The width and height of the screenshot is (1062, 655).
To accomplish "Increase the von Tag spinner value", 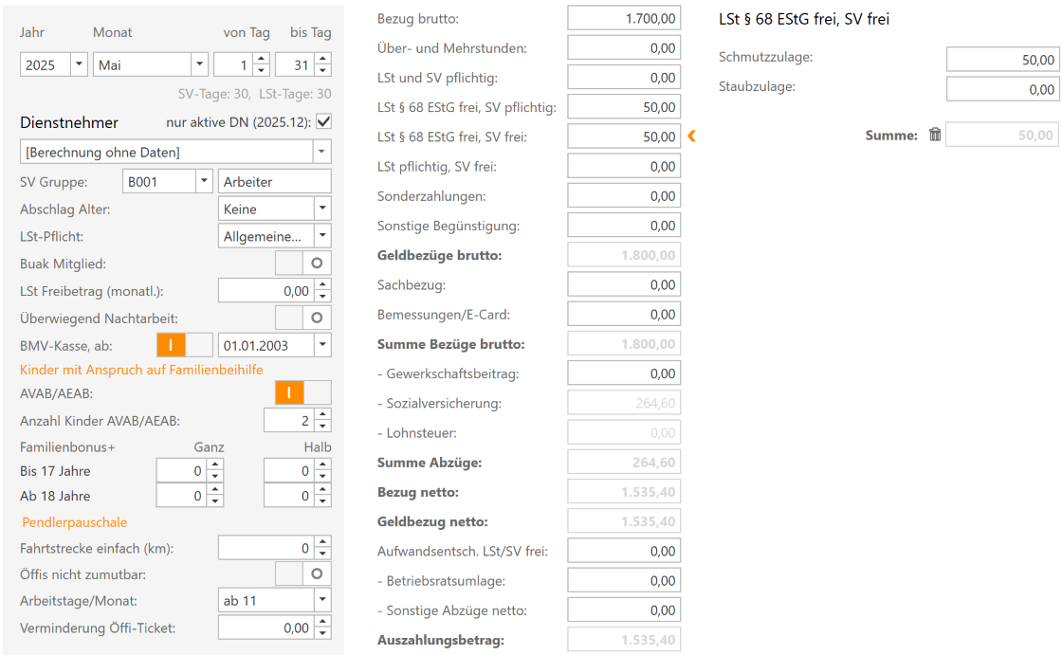I will point(262,60).
